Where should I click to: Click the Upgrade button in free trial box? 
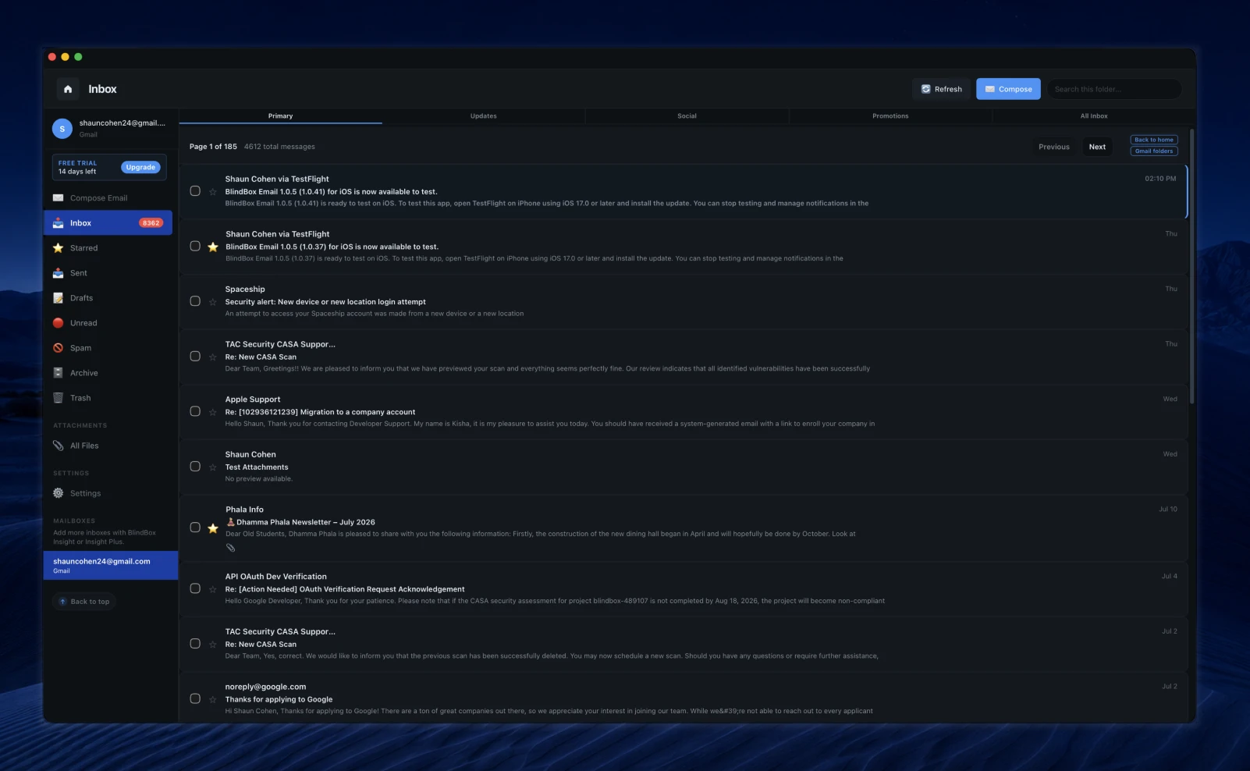140,167
